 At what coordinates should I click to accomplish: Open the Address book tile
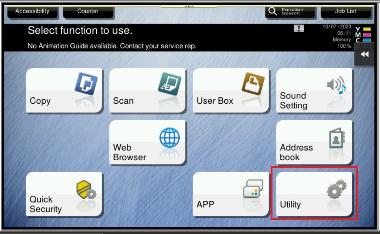coord(314,143)
